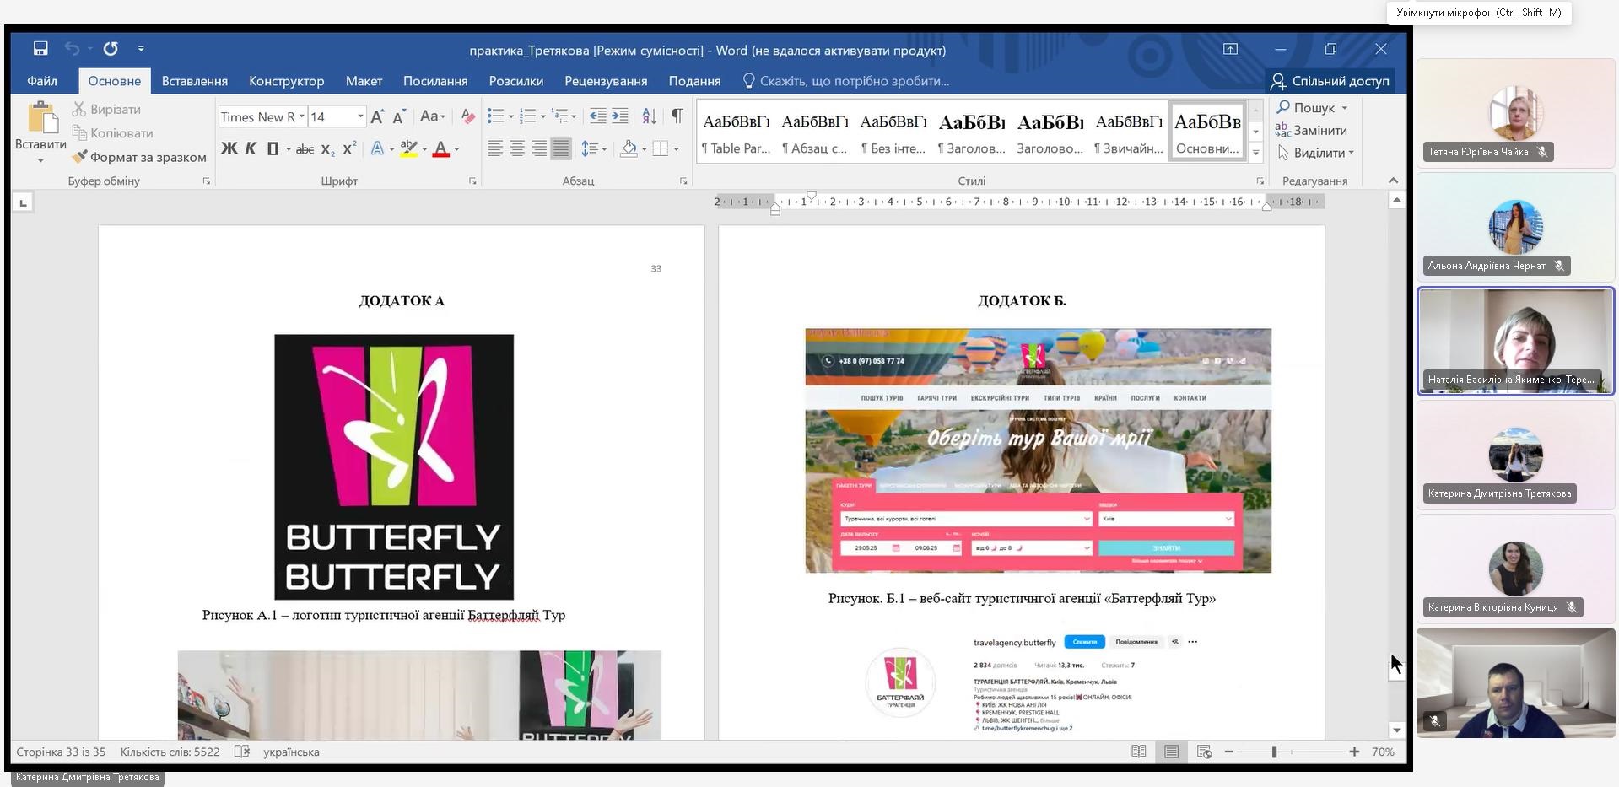Click the Redo arrow in the title bar
This screenshot has height=787, width=1619.
pos(111,49)
